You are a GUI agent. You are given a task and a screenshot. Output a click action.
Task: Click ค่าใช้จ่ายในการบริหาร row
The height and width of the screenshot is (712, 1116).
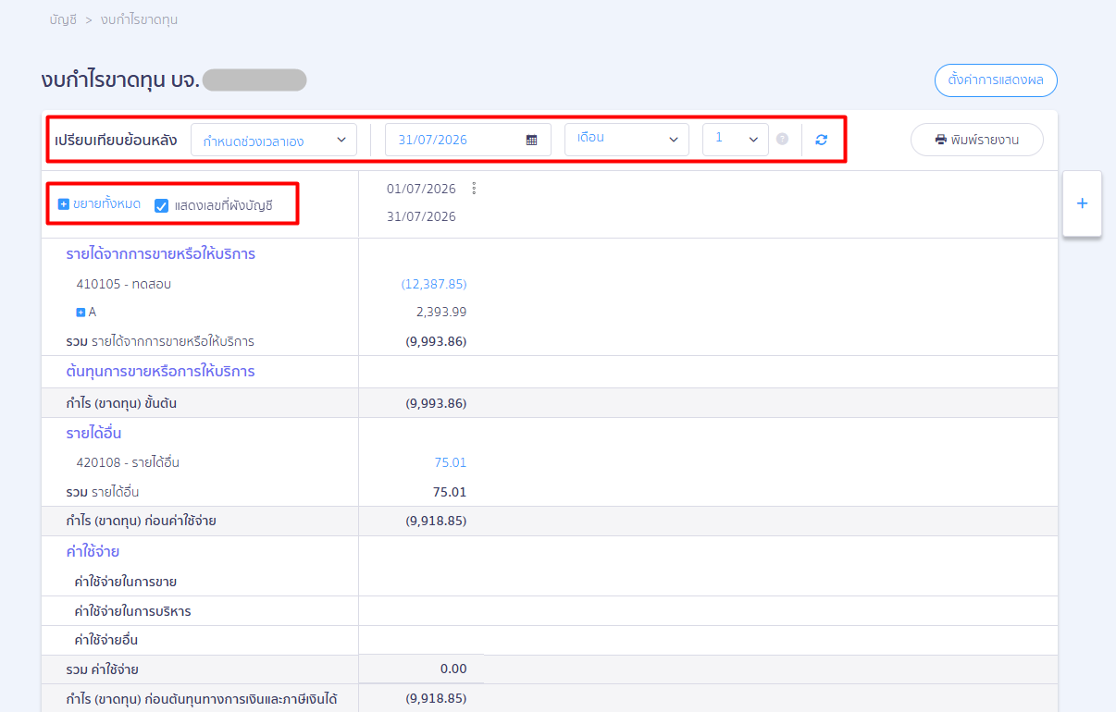point(132,611)
